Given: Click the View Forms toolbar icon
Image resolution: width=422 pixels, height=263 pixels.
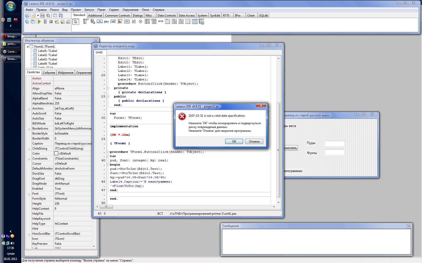Looking at the screenshot, I should [33, 22].
